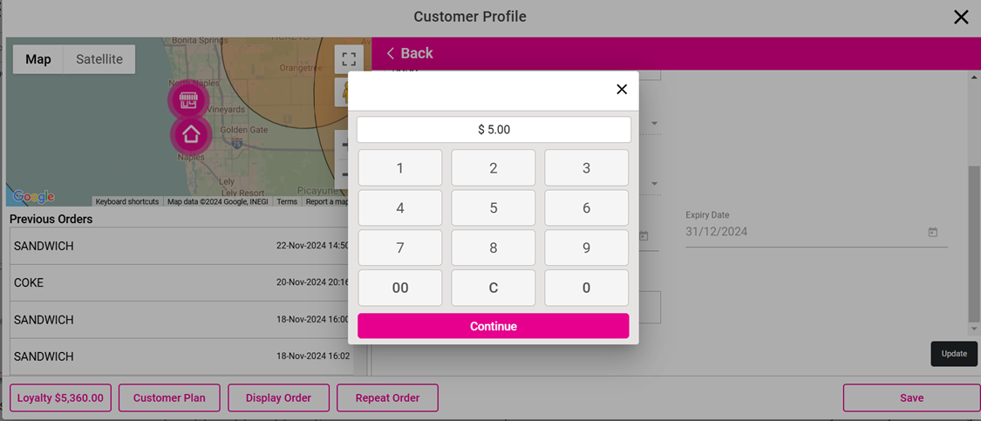981x421 pixels.
Task: Open the Customer Plan tab
Action: [x=169, y=397]
